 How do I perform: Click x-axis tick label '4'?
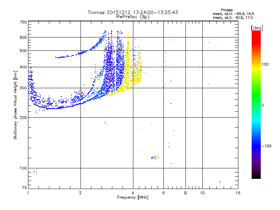pos(133,193)
